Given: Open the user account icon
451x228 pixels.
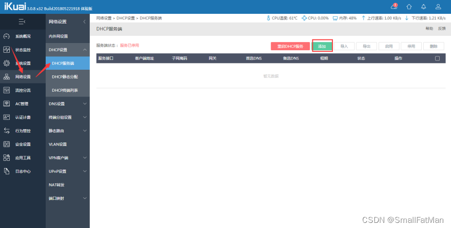Looking at the screenshot, I should click(438, 7).
